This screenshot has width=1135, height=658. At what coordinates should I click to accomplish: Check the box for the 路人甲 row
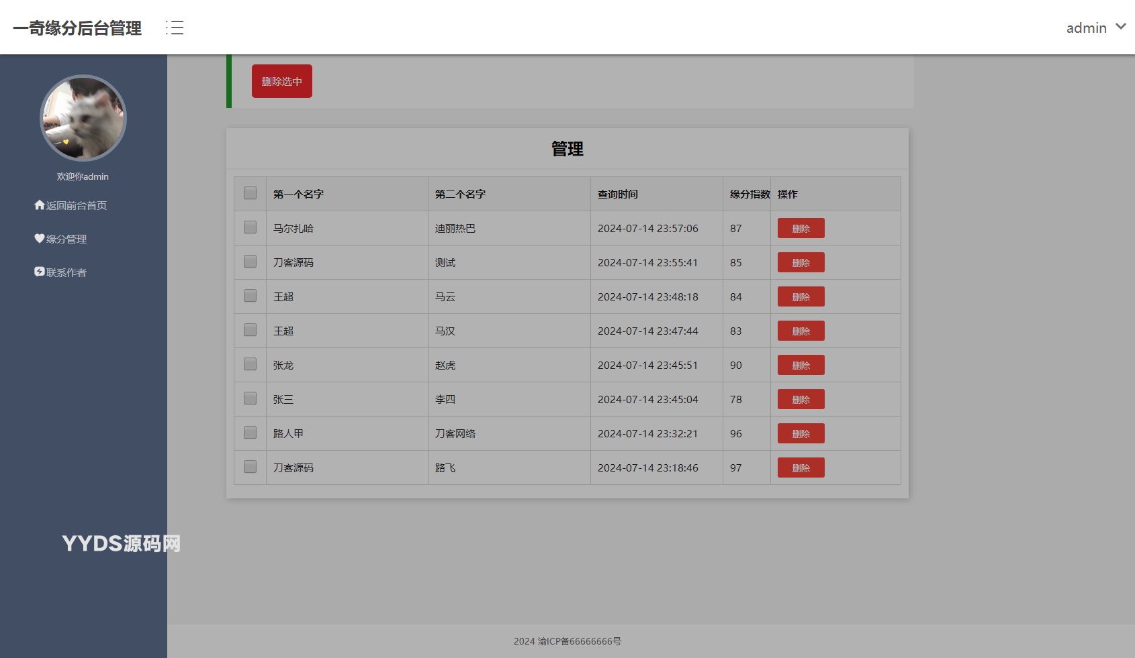250,433
